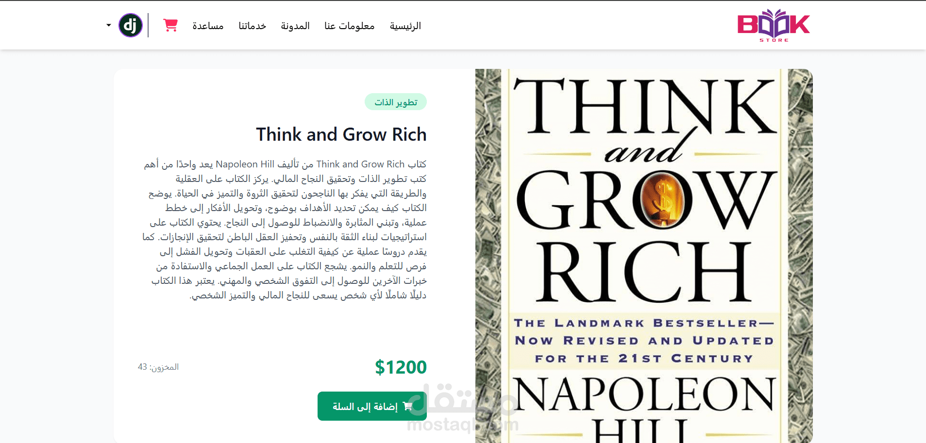
Task: Click the $1200 price label
Action: (401, 367)
